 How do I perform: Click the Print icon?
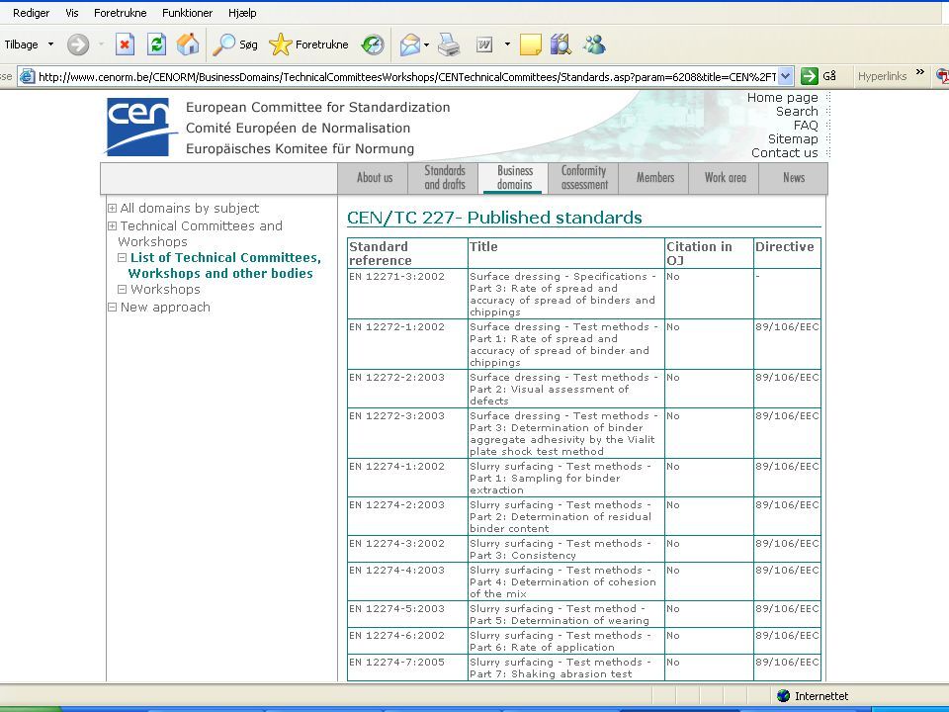(x=449, y=44)
